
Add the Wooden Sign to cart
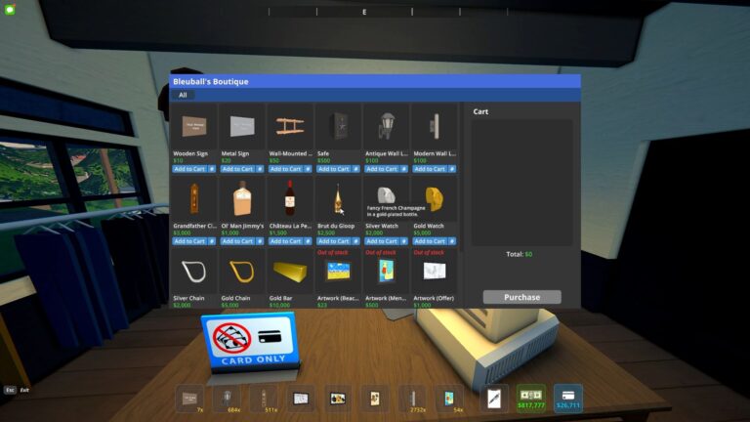[x=189, y=169]
